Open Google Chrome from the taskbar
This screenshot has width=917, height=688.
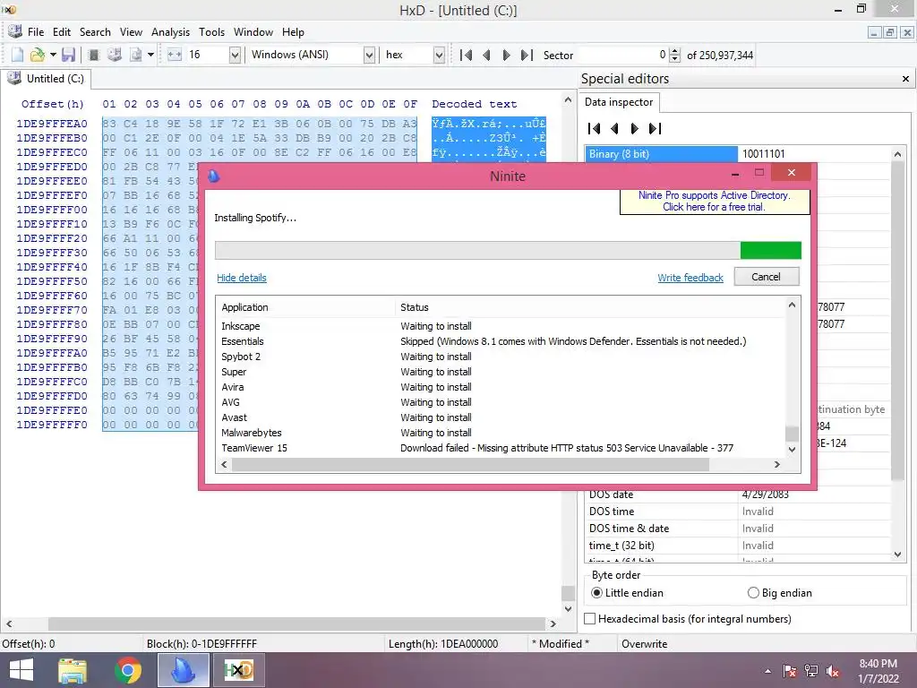(128, 670)
